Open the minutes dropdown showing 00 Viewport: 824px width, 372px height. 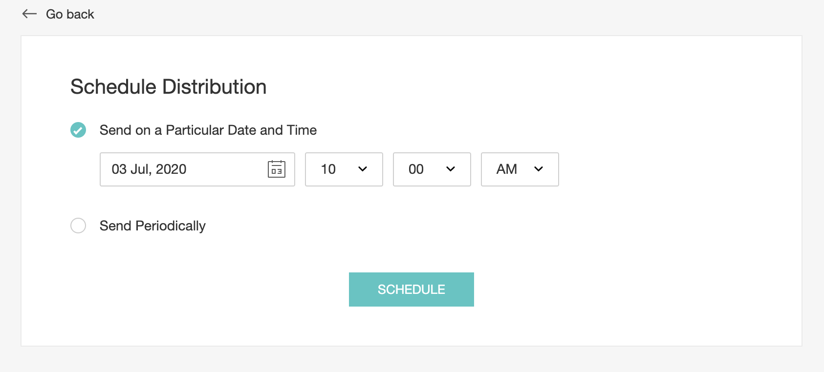[432, 169]
